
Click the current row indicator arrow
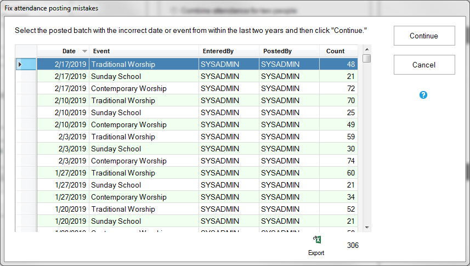(20, 65)
